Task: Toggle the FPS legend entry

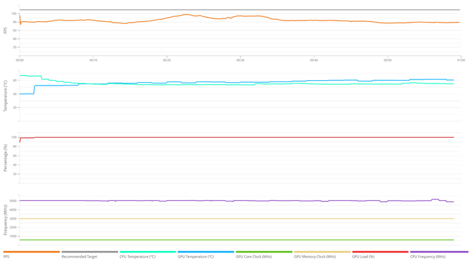Action: click(x=7, y=256)
